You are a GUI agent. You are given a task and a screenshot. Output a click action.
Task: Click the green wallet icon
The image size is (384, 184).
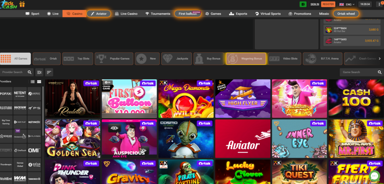(x=303, y=4)
